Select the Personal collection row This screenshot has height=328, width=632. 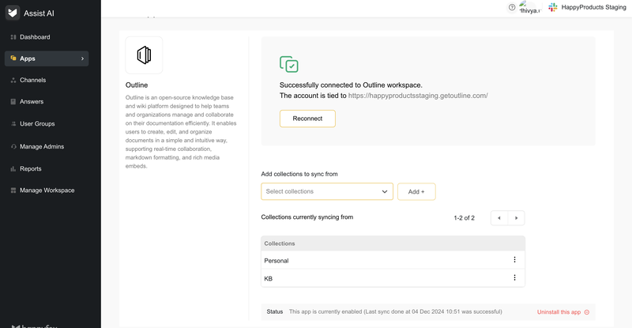point(393,260)
